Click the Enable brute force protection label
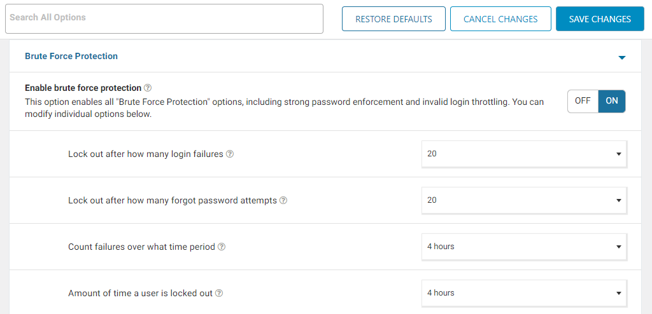Image resolution: width=652 pixels, height=314 pixels. coord(83,88)
